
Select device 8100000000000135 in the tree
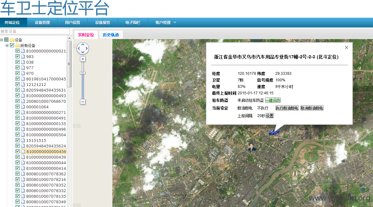point(46,124)
